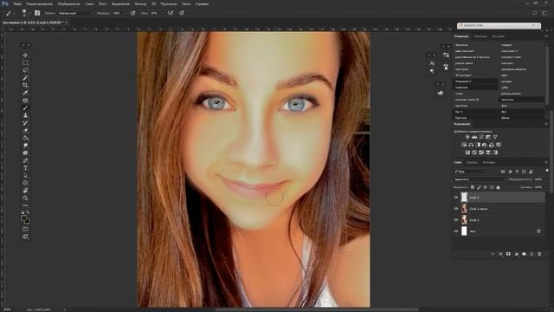
Task: Open the Файл menu
Action: click(17, 3)
